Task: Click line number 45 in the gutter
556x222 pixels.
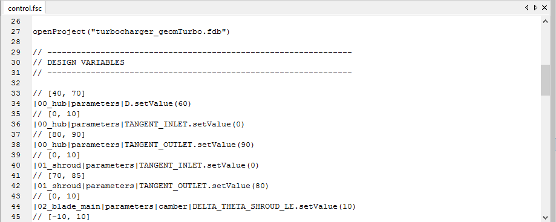Action: (x=15, y=217)
